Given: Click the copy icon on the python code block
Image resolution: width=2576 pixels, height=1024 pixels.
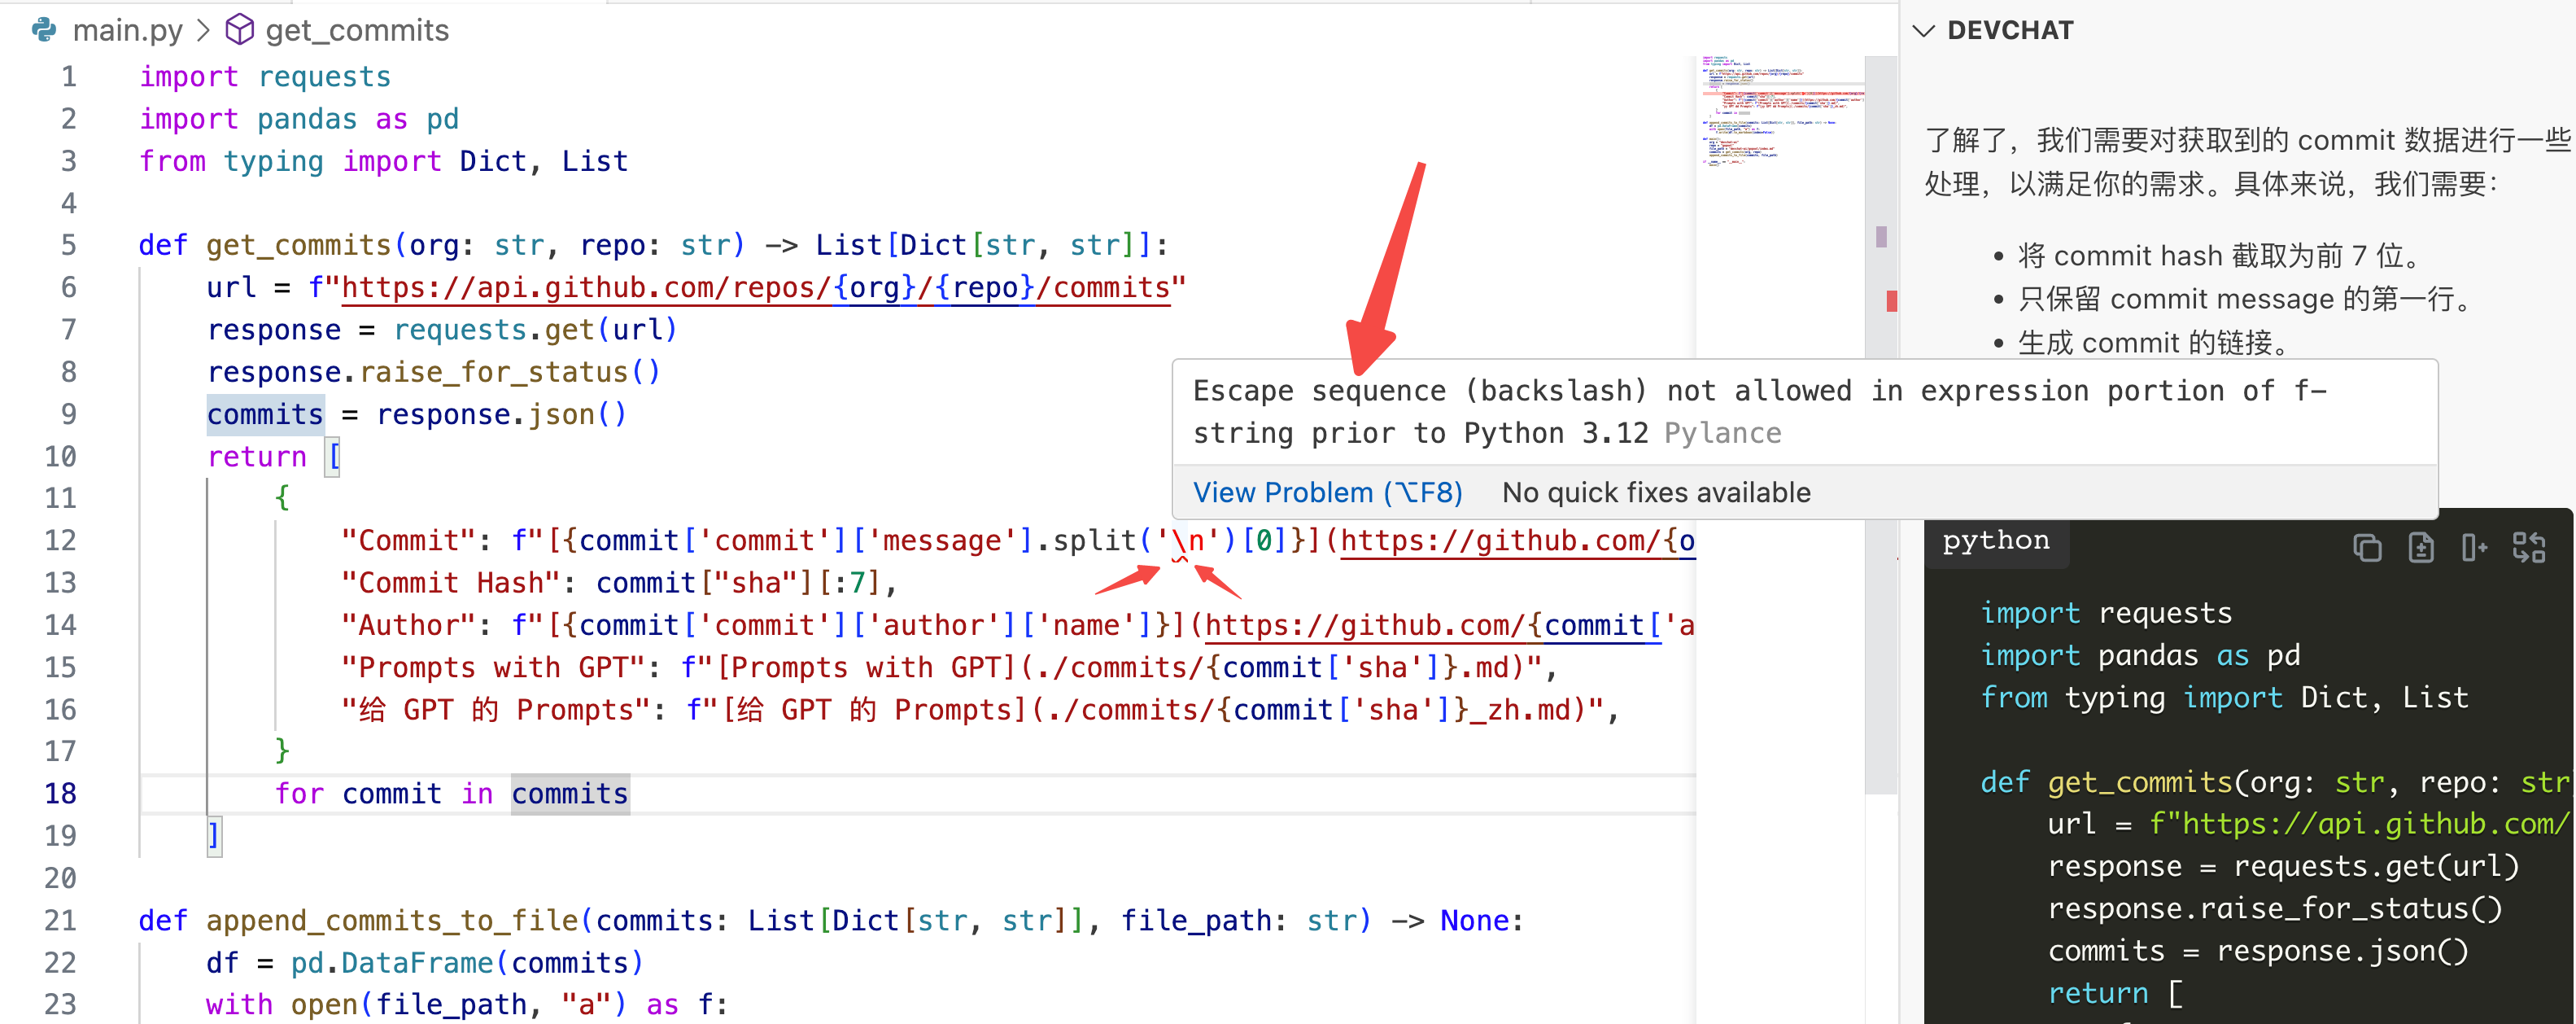Looking at the screenshot, I should [x=2367, y=548].
